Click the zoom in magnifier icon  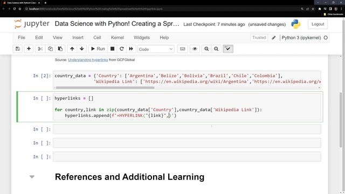(206, 49)
